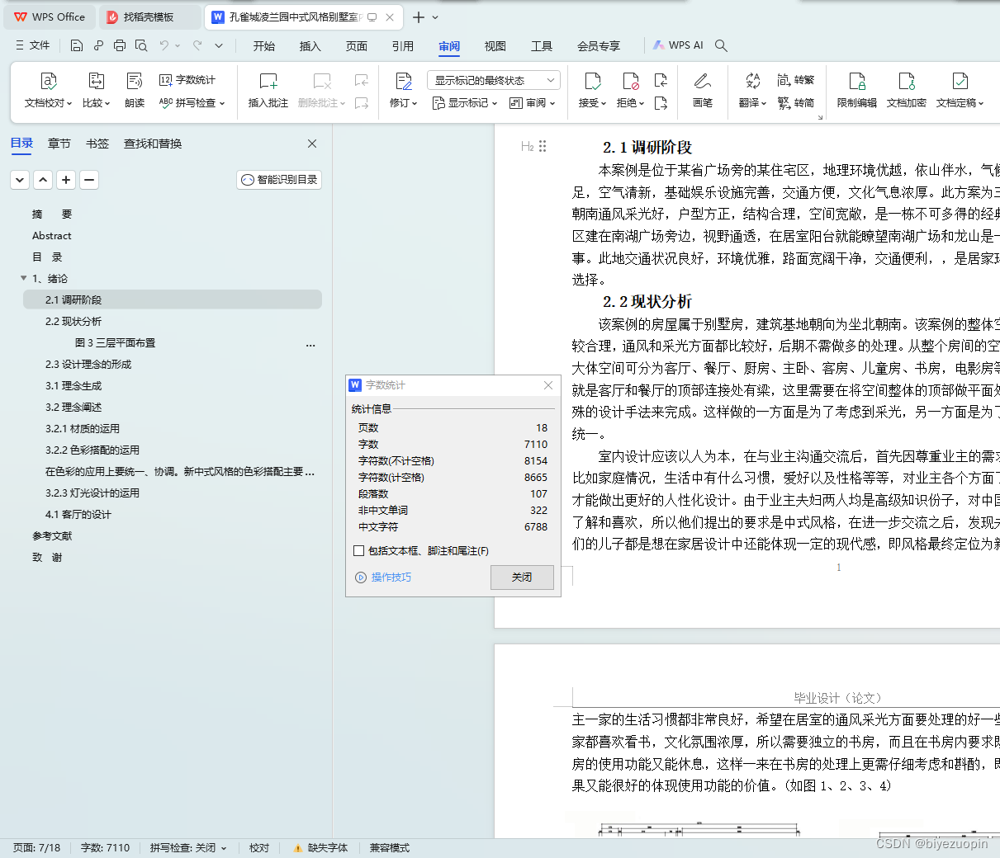Click the minus button in outline panel
This screenshot has height=858, width=1000.
pos(89,179)
